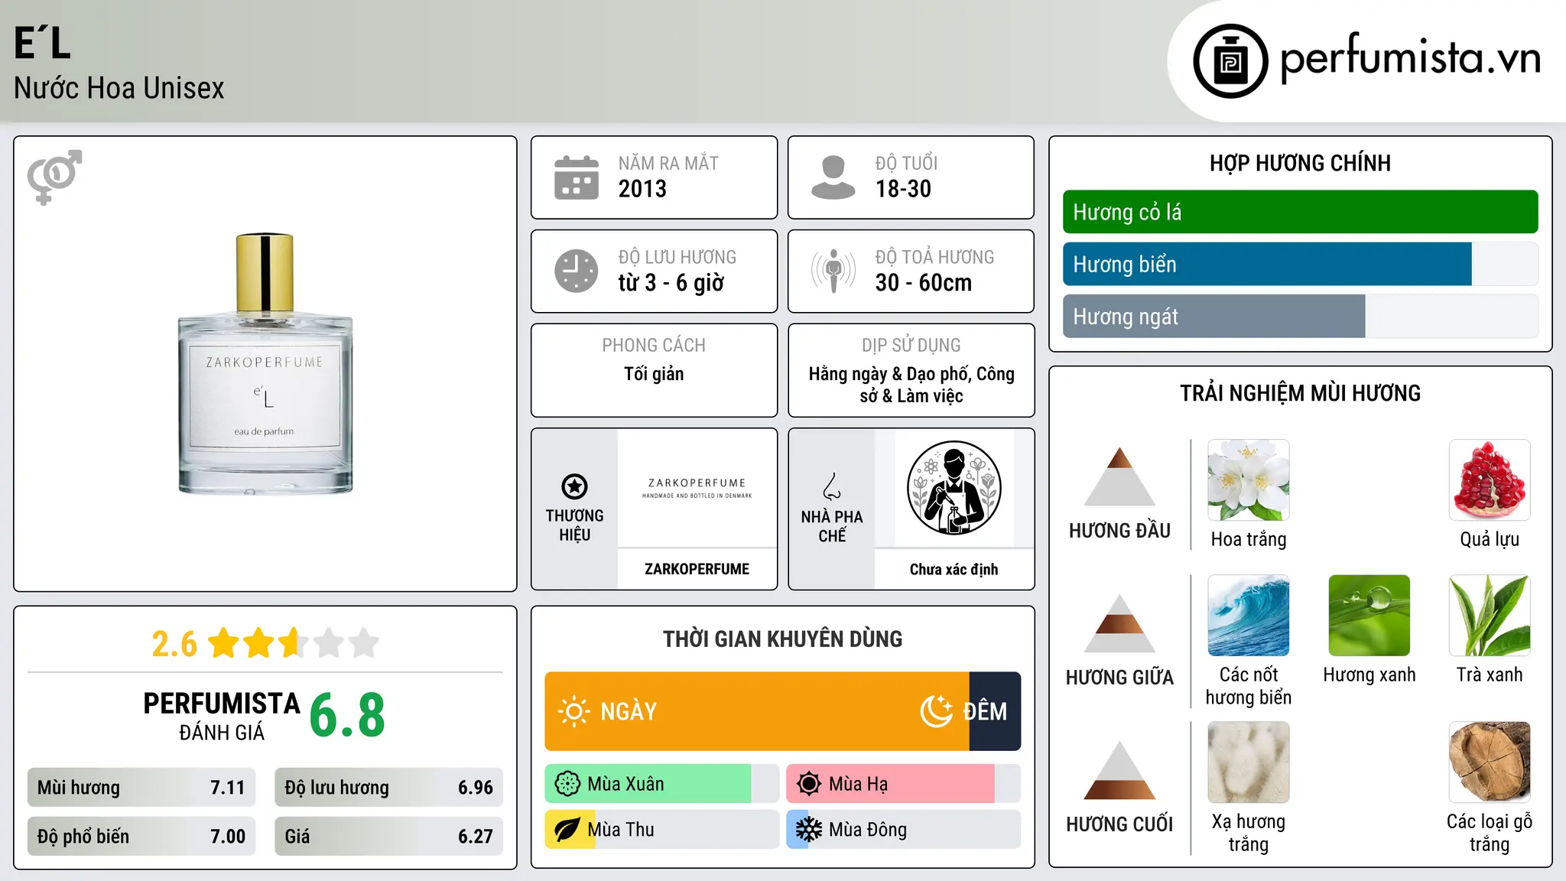Screen dimensions: 1566x881
Task: Click the Độ lưu hương 6.96 score row
Action: click(388, 788)
